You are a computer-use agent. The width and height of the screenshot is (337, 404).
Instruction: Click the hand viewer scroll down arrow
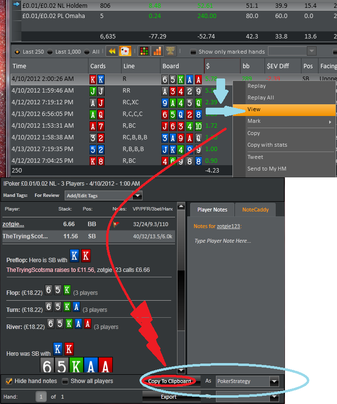(181, 370)
